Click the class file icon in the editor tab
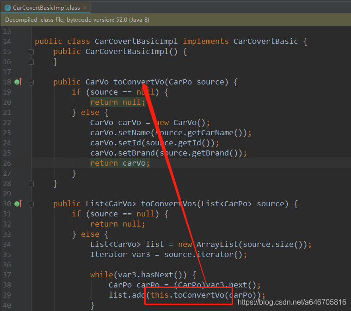 click(x=7, y=7)
